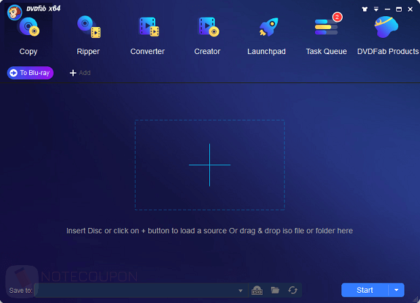Open DVDFab Products

coord(387,35)
